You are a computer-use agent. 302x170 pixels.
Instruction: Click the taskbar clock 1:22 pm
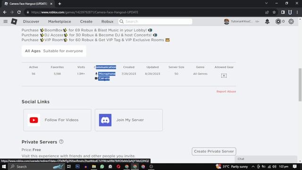tap(284, 167)
